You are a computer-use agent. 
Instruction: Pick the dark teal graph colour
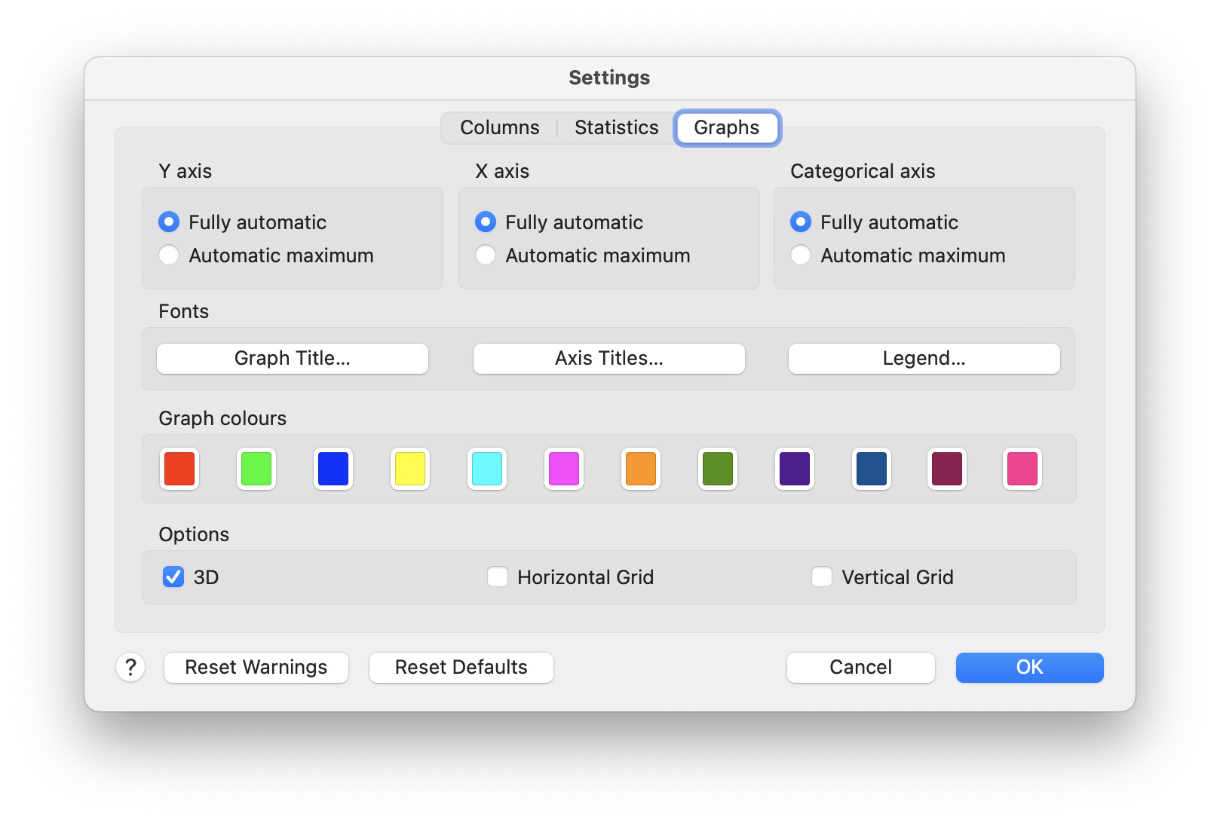point(871,469)
